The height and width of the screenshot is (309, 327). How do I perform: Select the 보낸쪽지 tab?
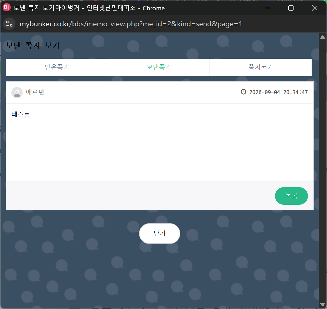pos(159,67)
